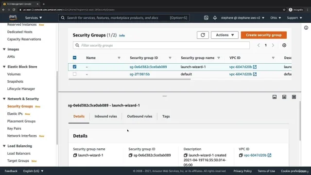Switch to the Details tab
Viewport: 311px width, 175px height.
point(79,117)
